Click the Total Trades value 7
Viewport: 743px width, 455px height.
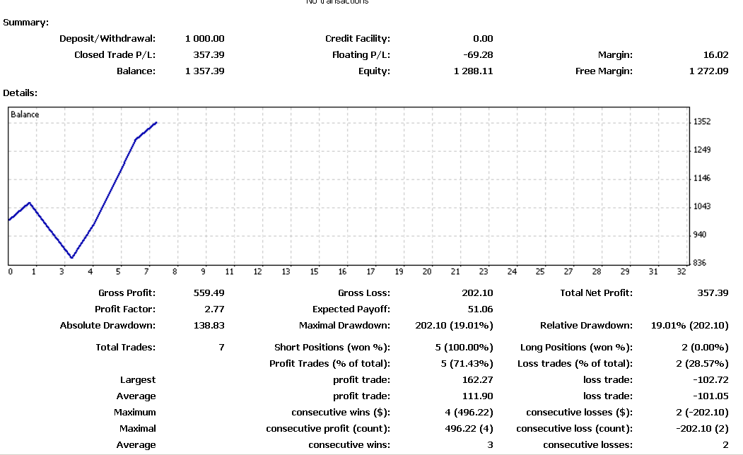tap(221, 348)
